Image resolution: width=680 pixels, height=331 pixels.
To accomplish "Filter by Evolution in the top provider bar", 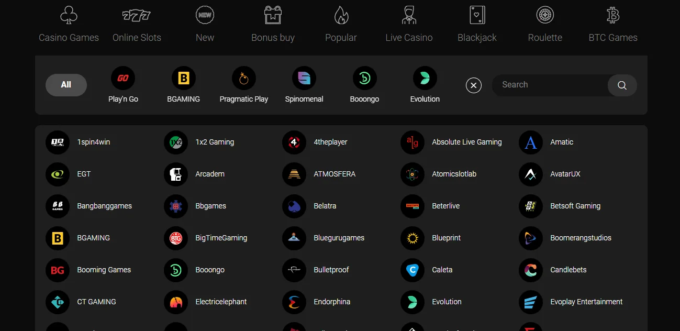I will point(425,85).
